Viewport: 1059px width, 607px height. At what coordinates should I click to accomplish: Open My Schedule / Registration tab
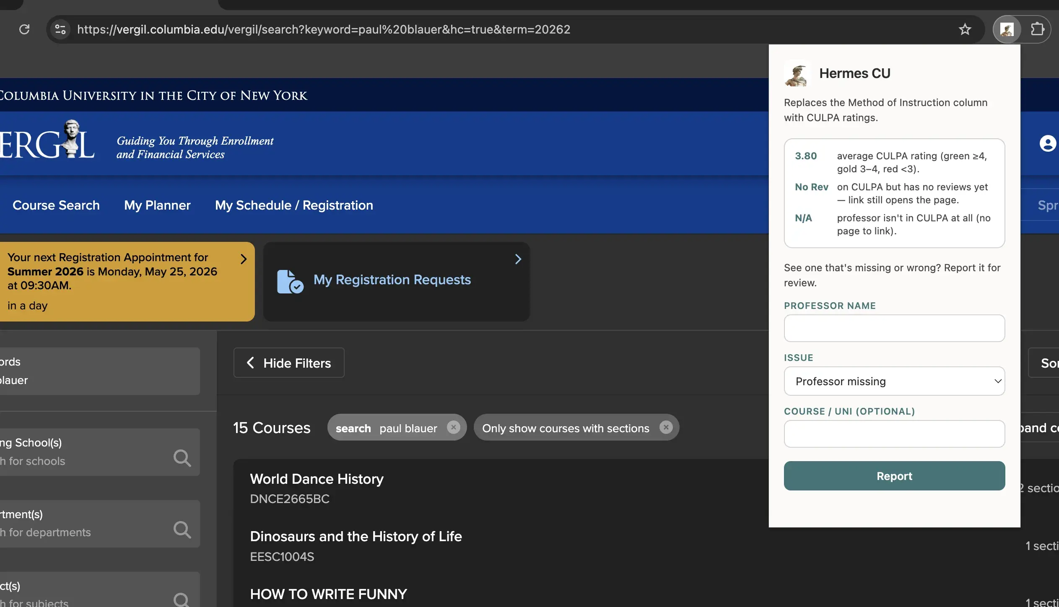pyautogui.click(x=294, y=205)
